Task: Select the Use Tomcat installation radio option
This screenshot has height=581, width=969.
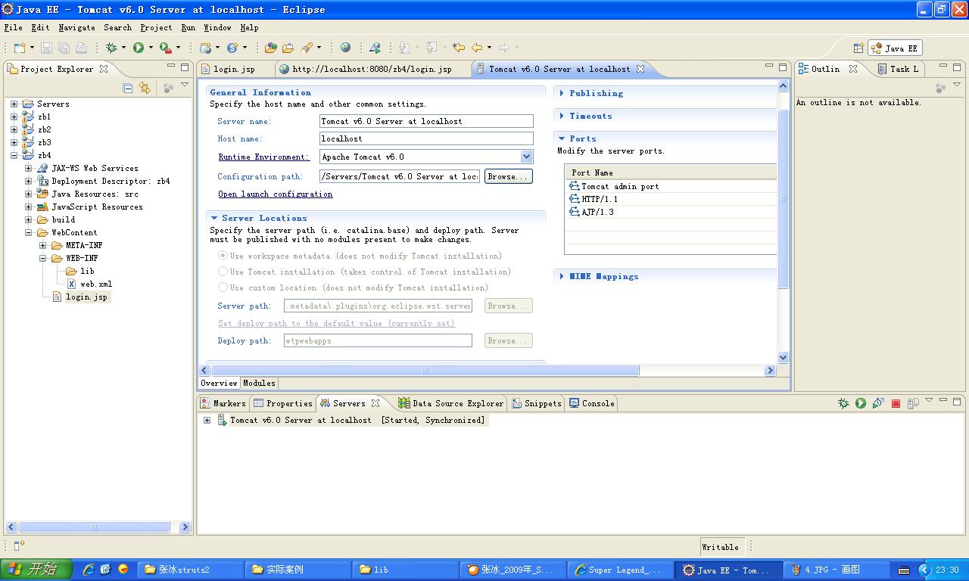Action: point(223,272)
